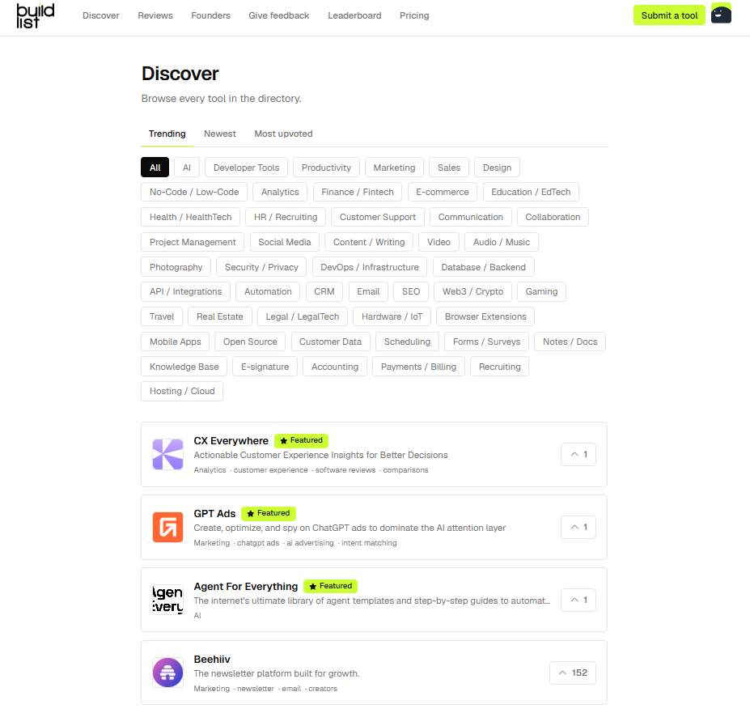Filter by Developer Tools
The width and height of the screenshot is (750, 713).
click(x=246, y=168)
